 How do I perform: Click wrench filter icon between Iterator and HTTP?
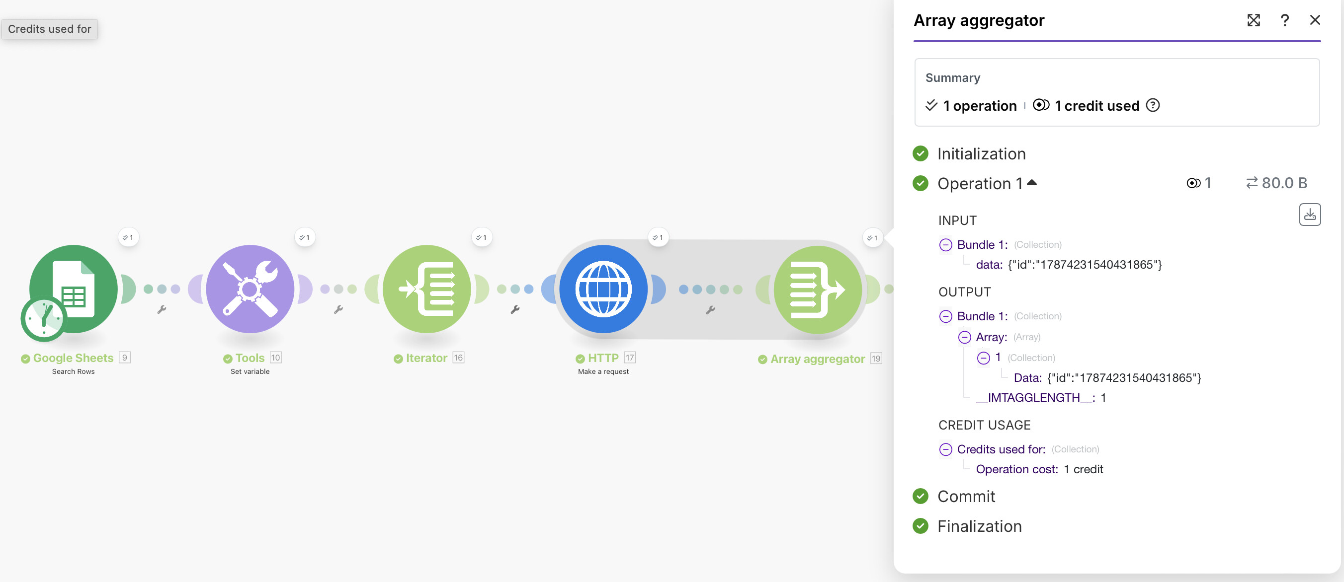(515, 309)
